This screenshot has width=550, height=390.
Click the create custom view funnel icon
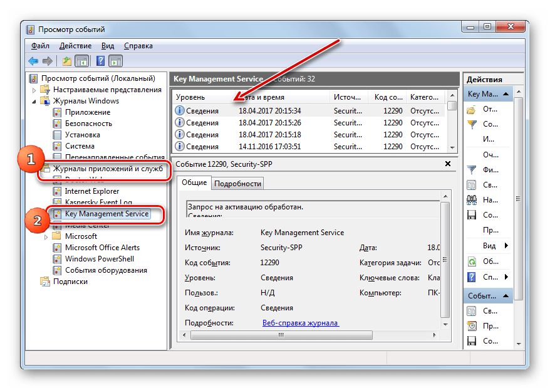click(x=472, y=124)
